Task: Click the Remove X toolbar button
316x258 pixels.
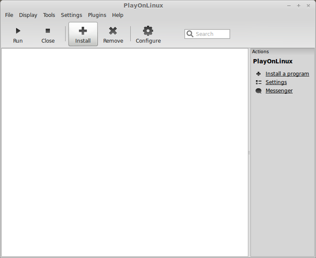Action: (113, 34)
